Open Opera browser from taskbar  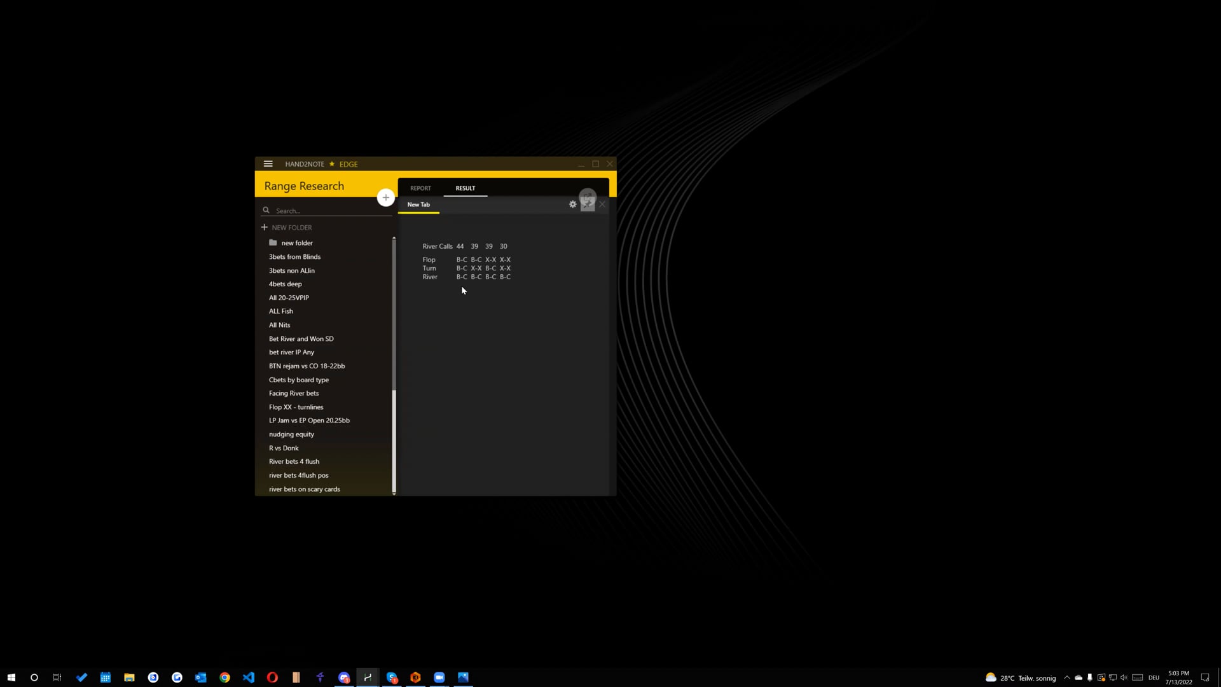click(272, 677)
